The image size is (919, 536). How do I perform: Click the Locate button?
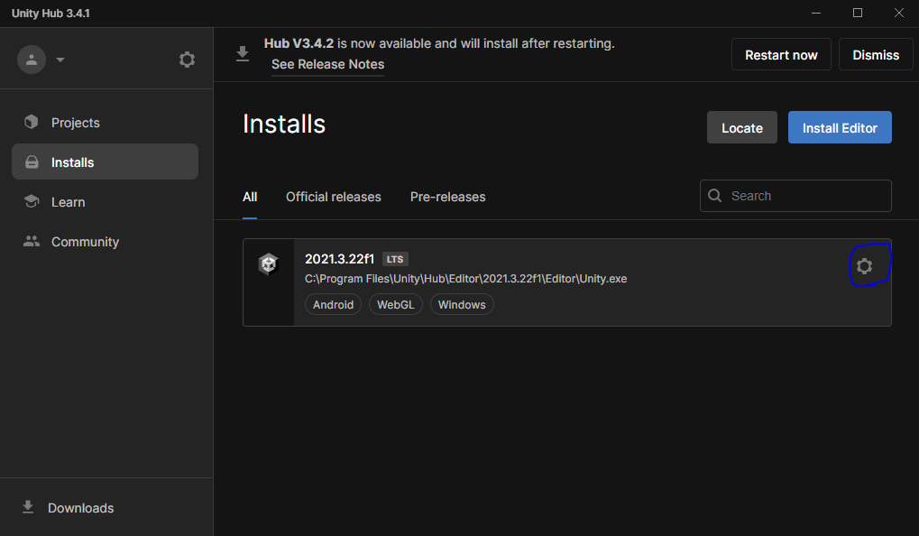click(742, 128)
